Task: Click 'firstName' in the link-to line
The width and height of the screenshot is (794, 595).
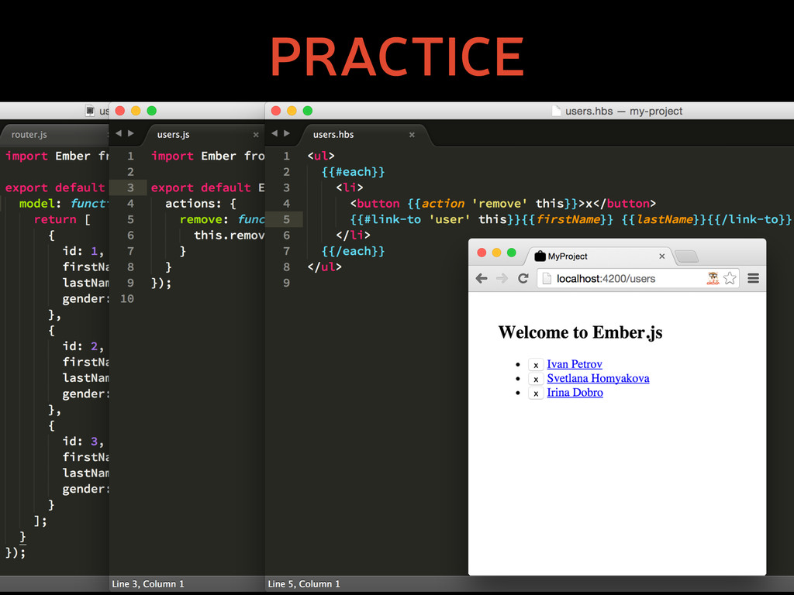Action: click(x=568, y=219)
